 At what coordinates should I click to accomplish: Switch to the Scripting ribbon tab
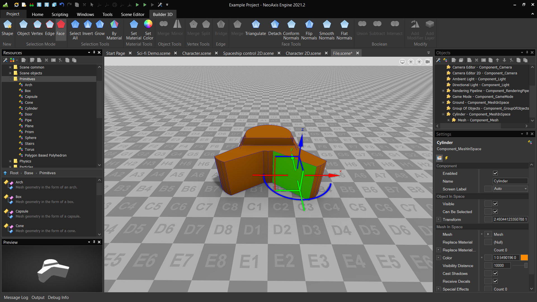click(x=60, y=14)
